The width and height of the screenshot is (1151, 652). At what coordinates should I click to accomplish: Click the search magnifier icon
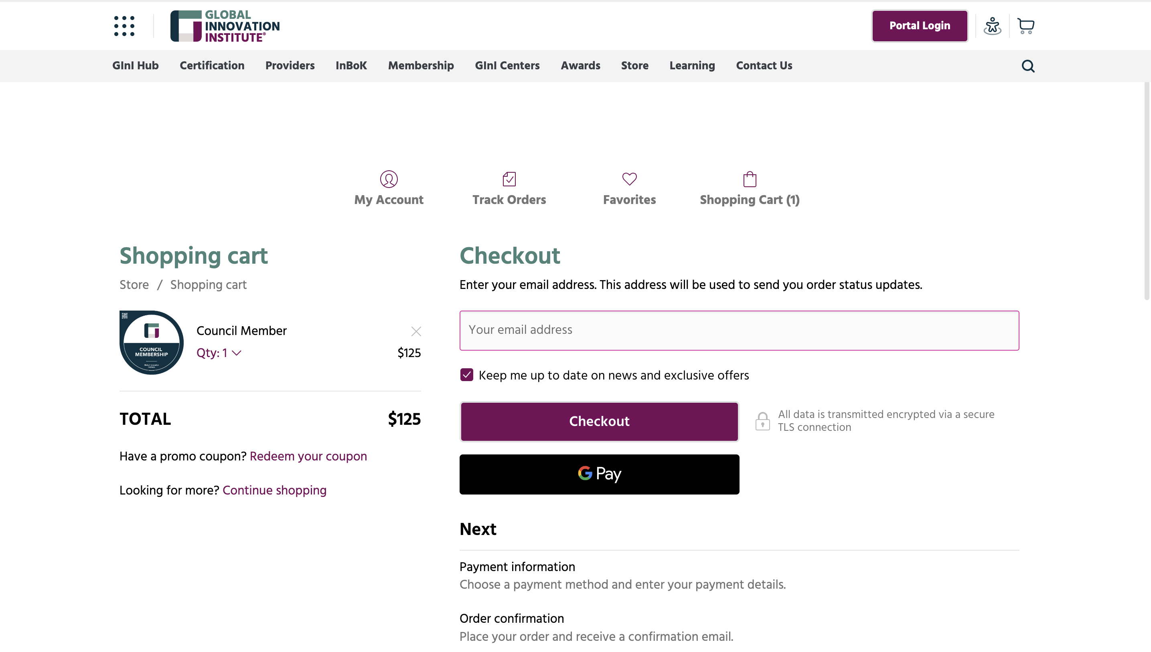1028,66
